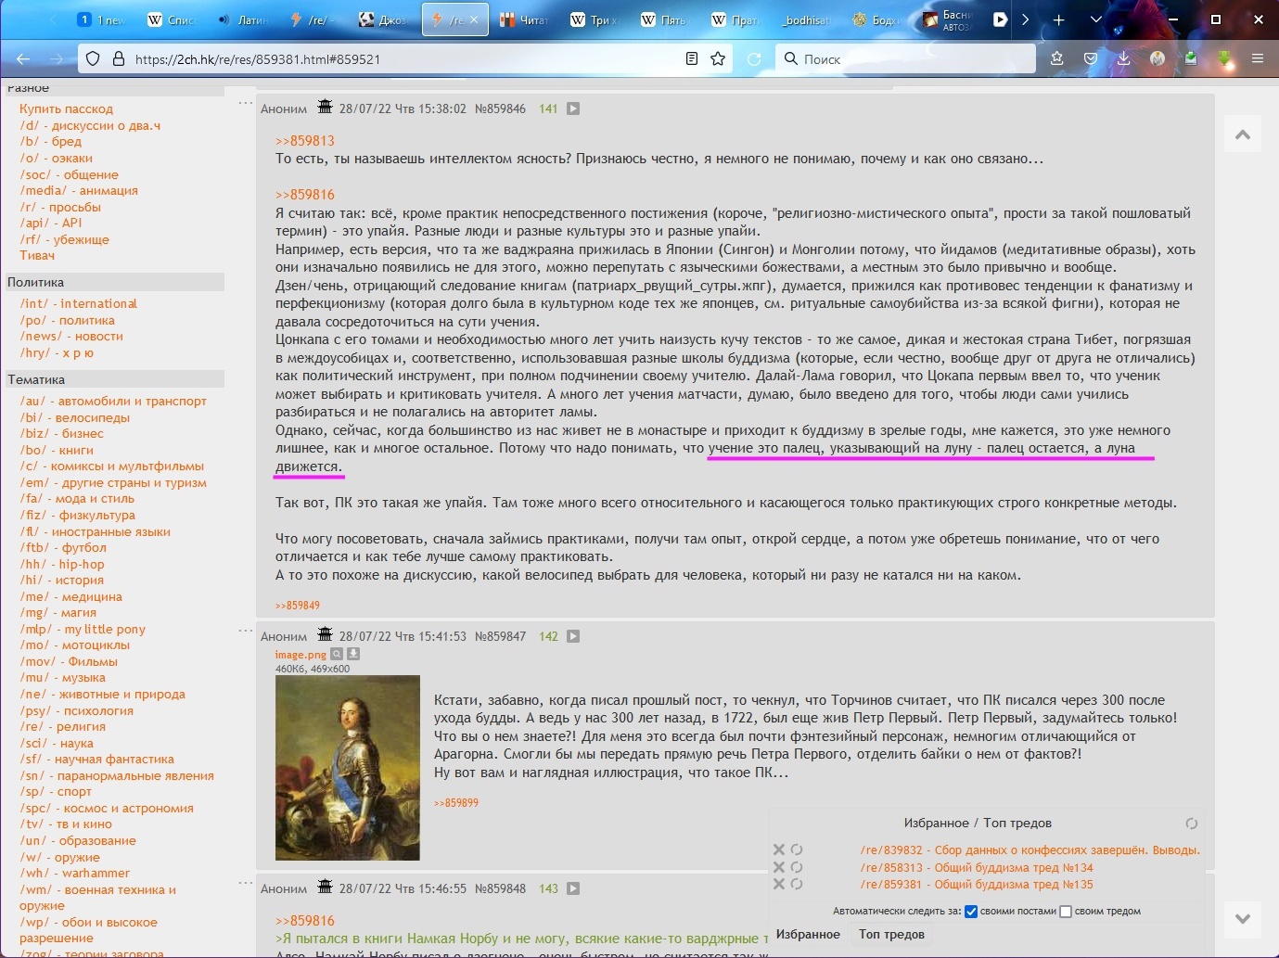Open the /re/ религия board link
Screen dimensions: 1279x958
click(63, 726)
